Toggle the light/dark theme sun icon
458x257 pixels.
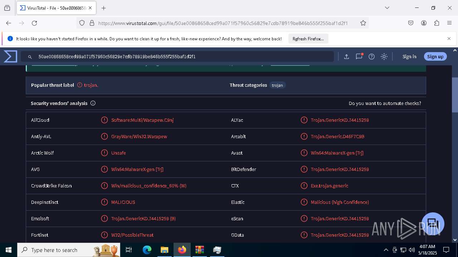384,56
